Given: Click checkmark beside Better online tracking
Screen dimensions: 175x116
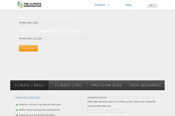Looking at the screenshot, I should tap(17, 110).
